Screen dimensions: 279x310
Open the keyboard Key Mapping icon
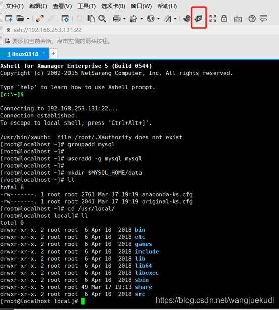point(238,19)
